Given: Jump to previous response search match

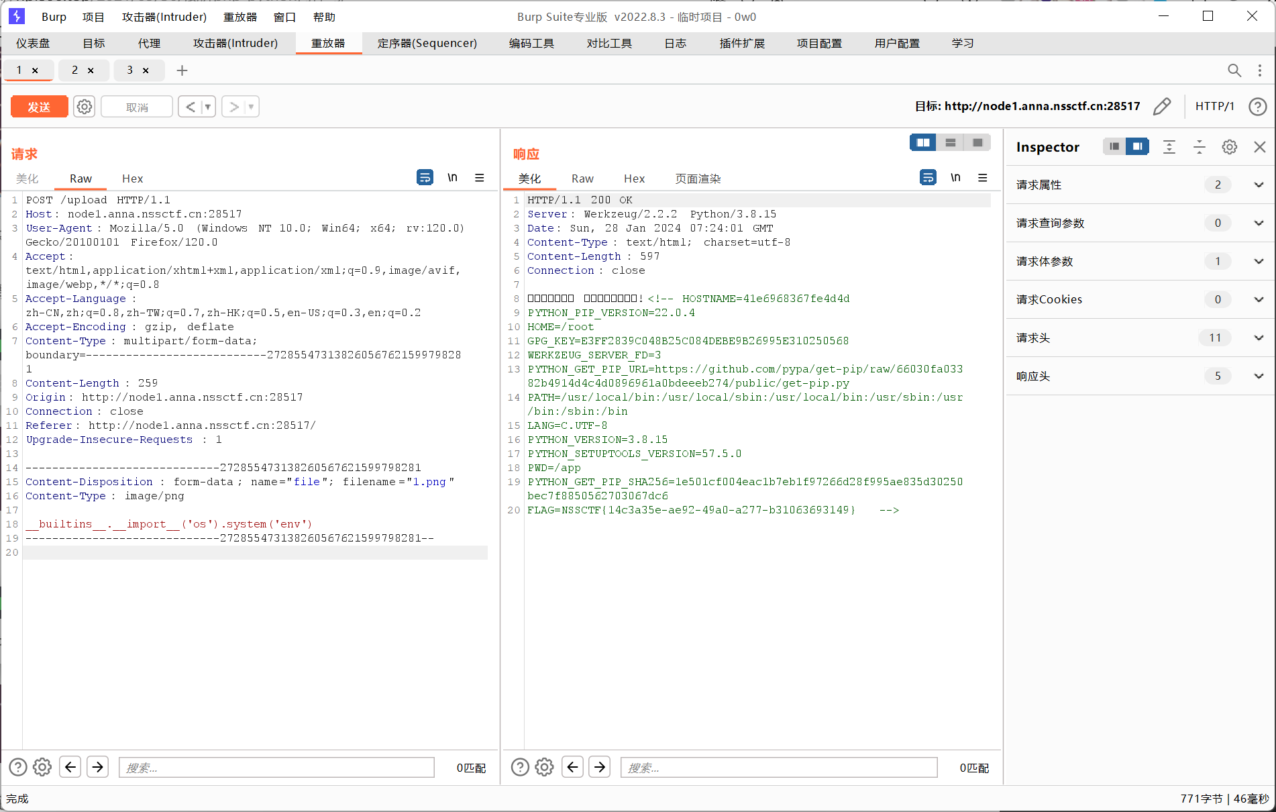Looking at the screenshot, I should 572,767.
